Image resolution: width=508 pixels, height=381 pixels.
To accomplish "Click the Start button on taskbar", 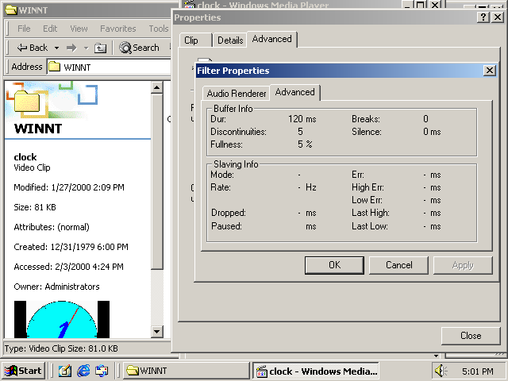I will (23, 371).
